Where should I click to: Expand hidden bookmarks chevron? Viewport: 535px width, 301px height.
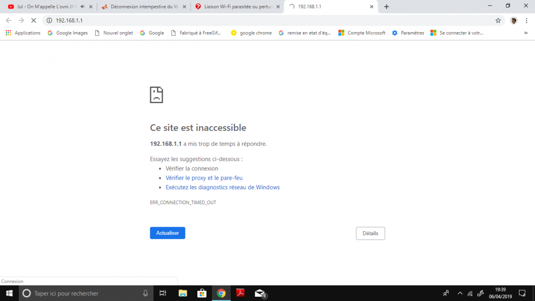tap(526, 33)
